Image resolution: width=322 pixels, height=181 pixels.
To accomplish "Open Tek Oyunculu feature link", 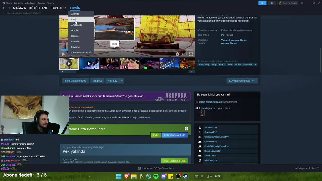I will 210,127.
